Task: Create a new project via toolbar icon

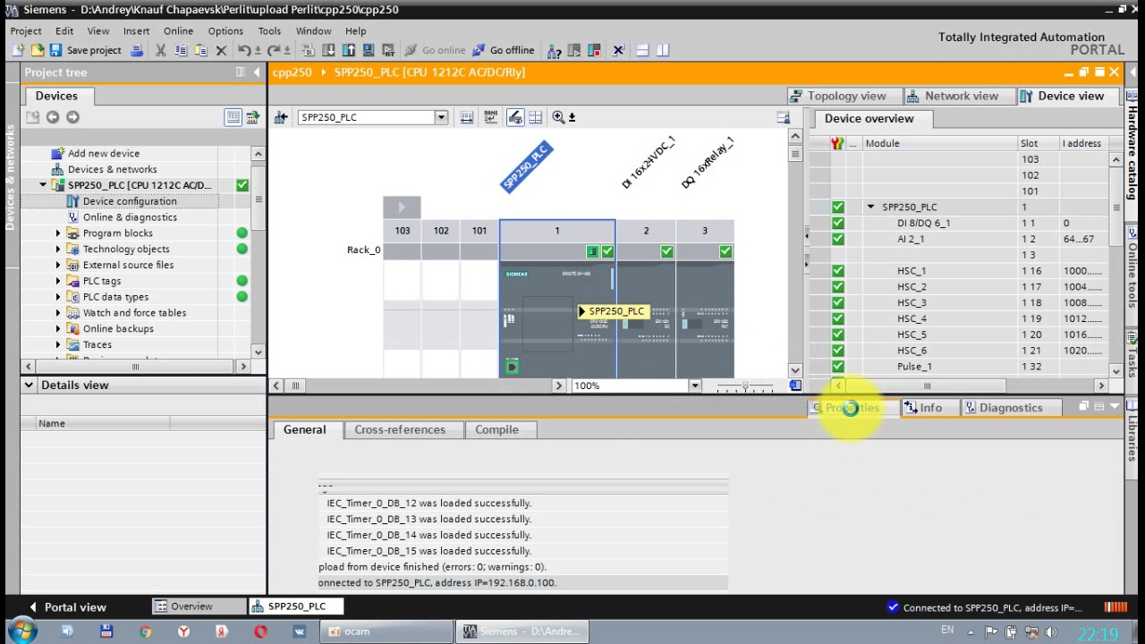Action: click(19, 51)
